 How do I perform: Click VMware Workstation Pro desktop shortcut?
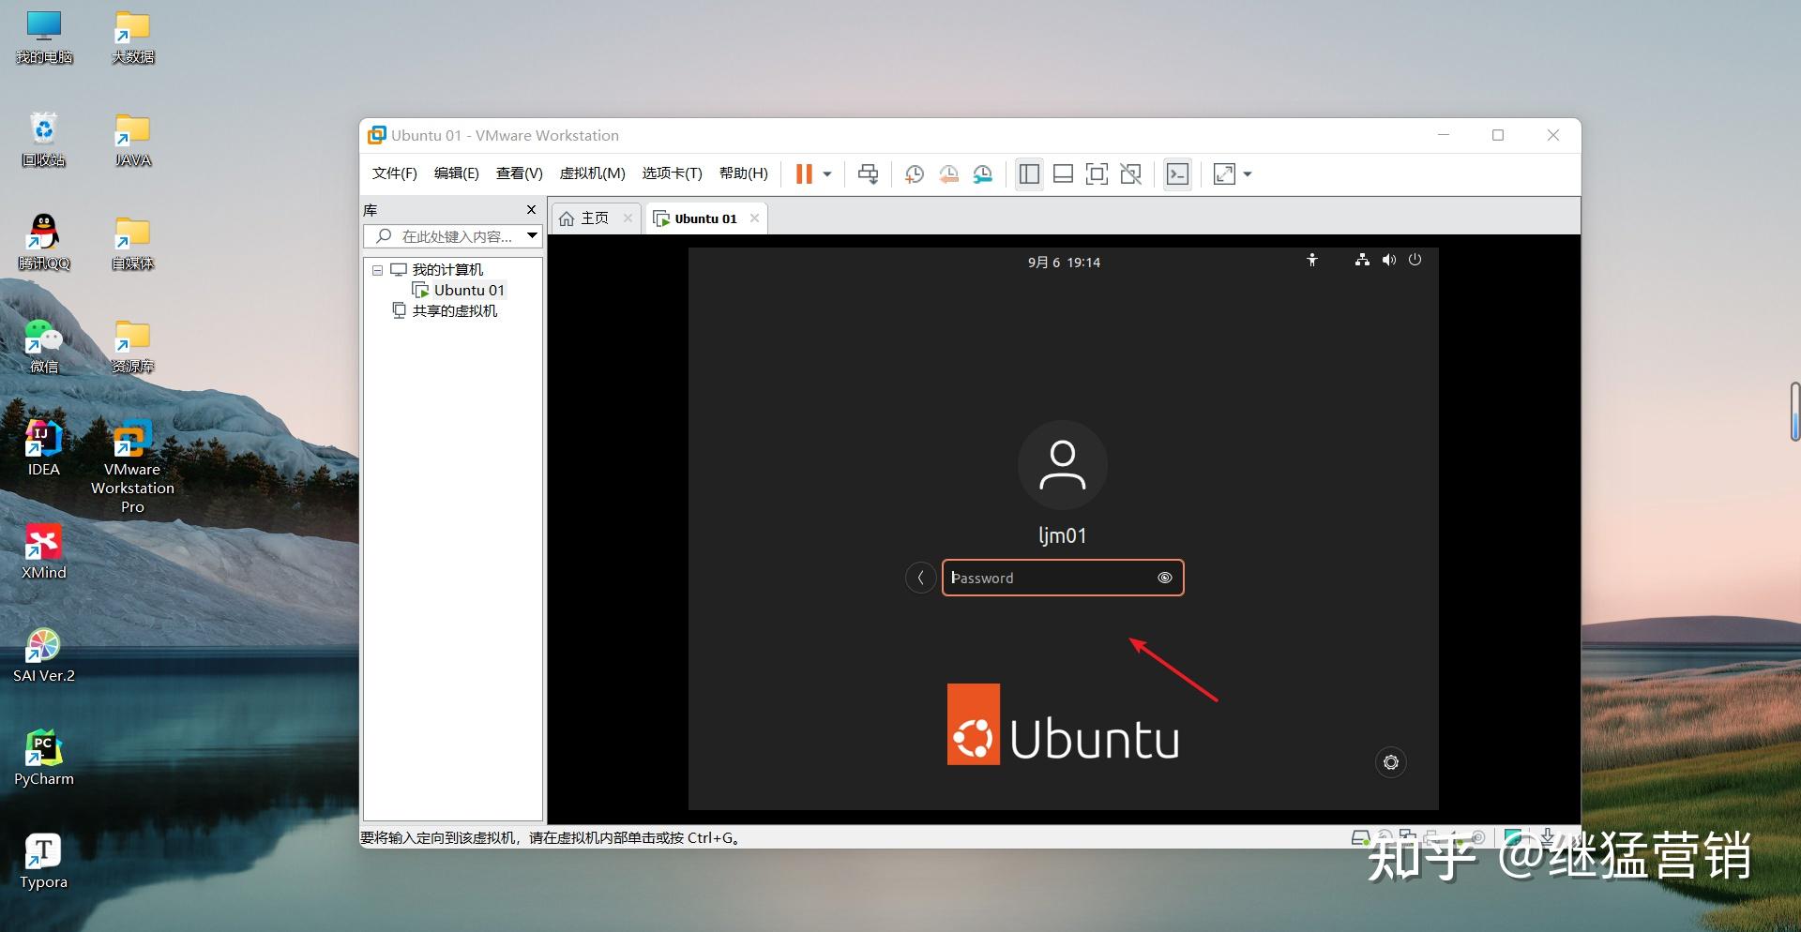[x=132, y=467]
